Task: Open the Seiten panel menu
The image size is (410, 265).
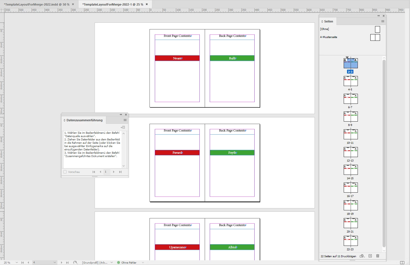Action: click(383, 21)
